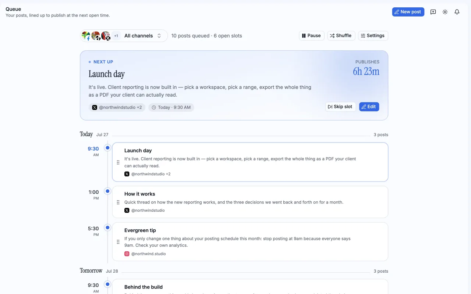The width and height of the screenshot is (471, 294).
Task: Pause the queue
Action: (311, 36)
